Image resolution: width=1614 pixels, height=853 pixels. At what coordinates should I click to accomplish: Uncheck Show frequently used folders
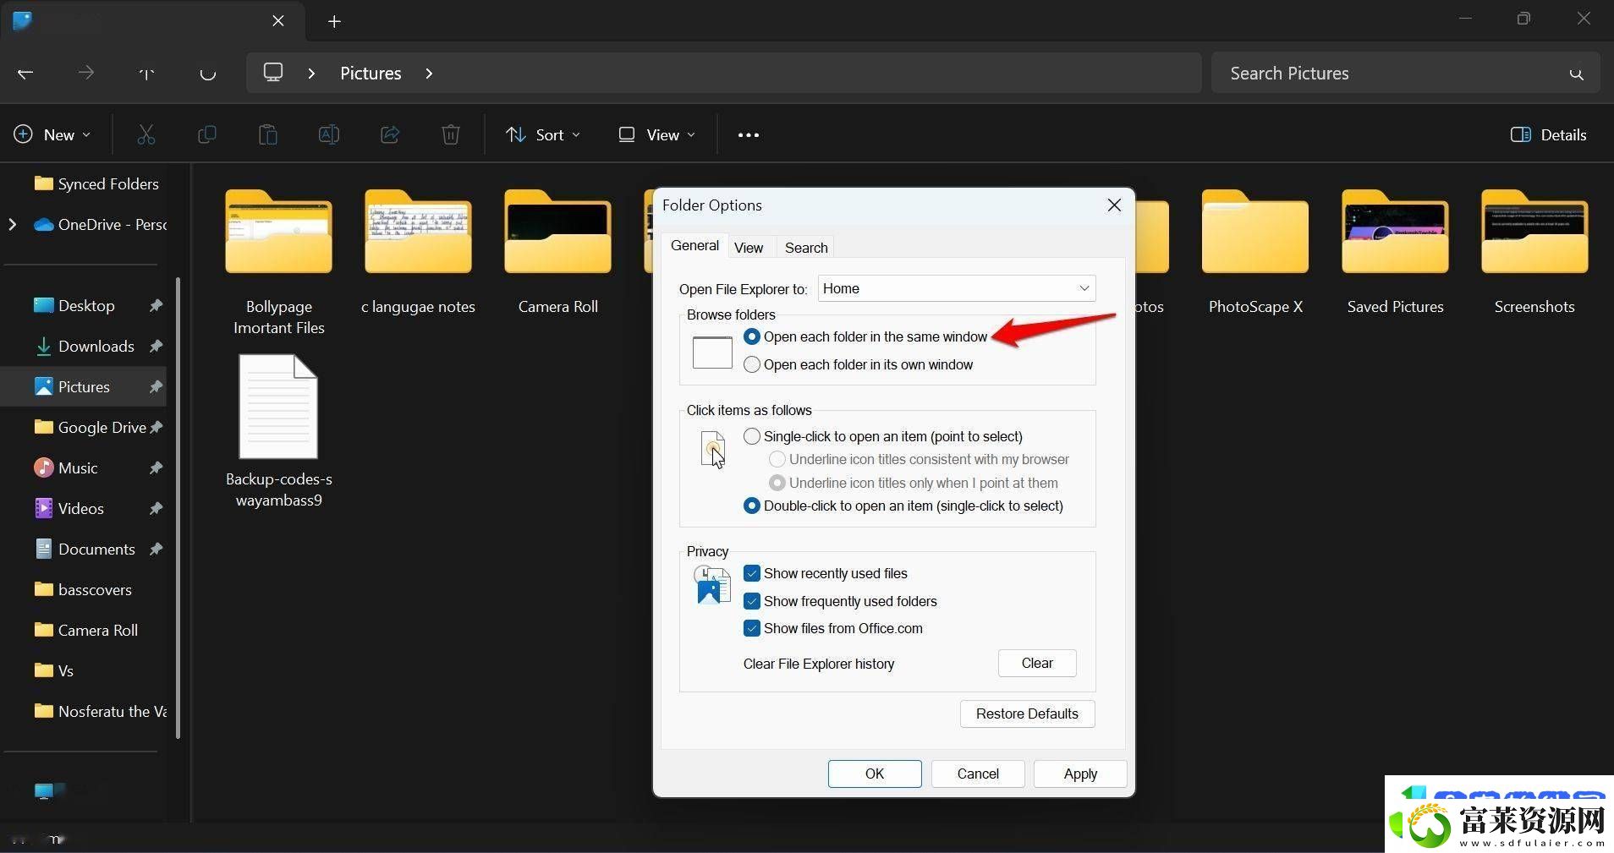[x=840, y=601]
